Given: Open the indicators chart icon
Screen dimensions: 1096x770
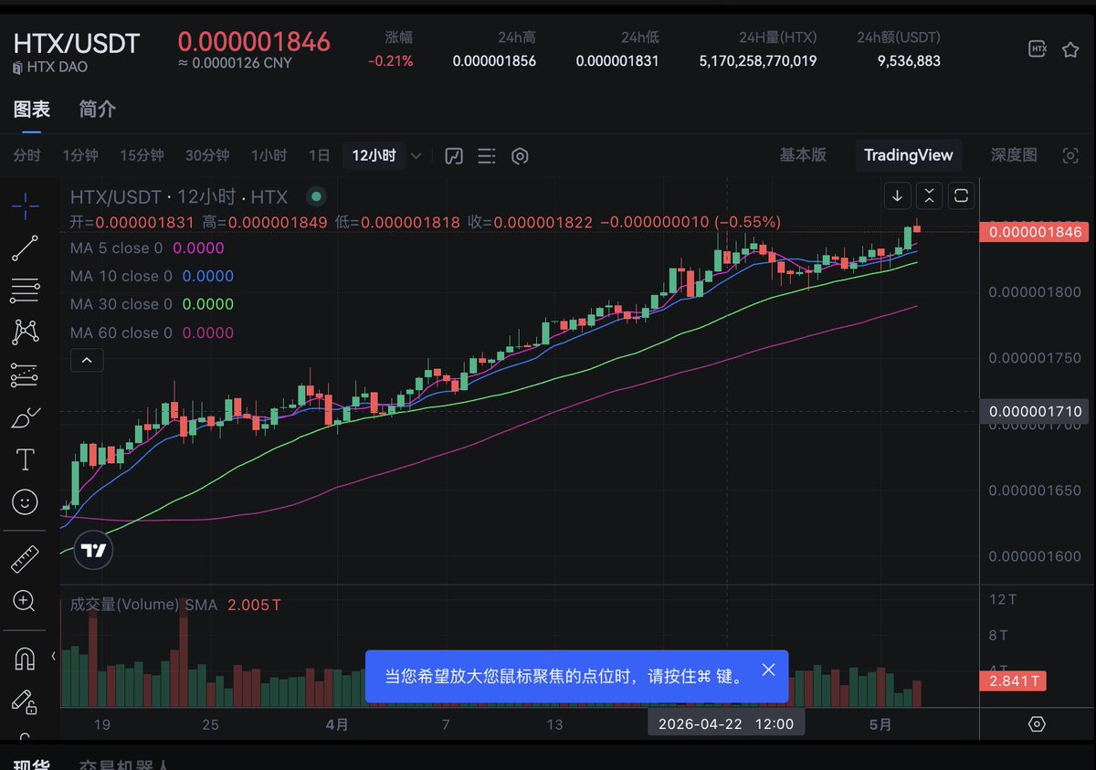Looking at the screenshot, I should [x=454, y=156].
